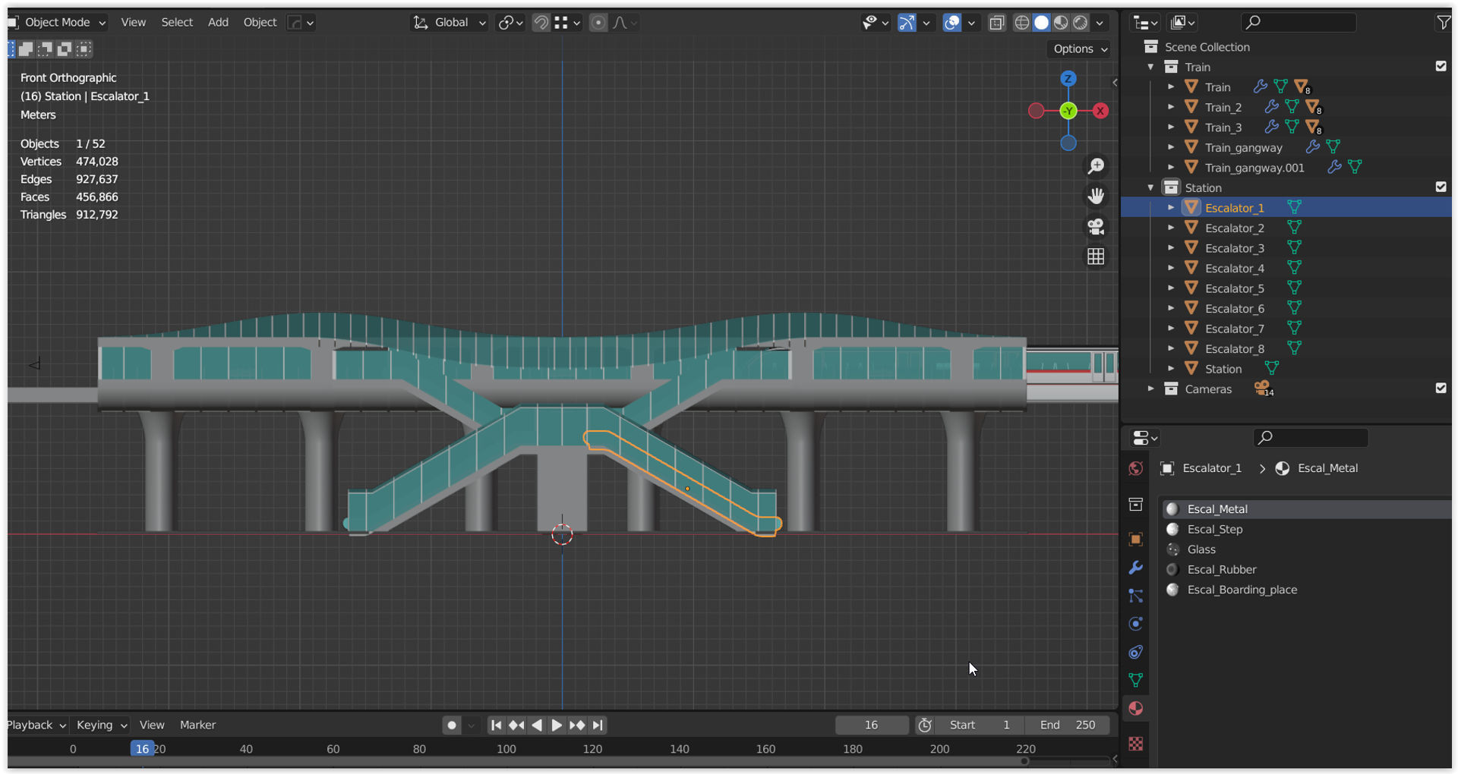Open the Object Data properties tab
This screenshot has height=774, width=1458.
(1136, 680)
